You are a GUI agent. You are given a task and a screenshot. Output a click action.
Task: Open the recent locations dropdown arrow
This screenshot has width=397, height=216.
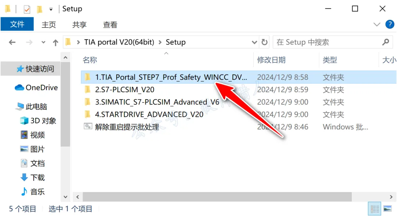tap(43, 42)
